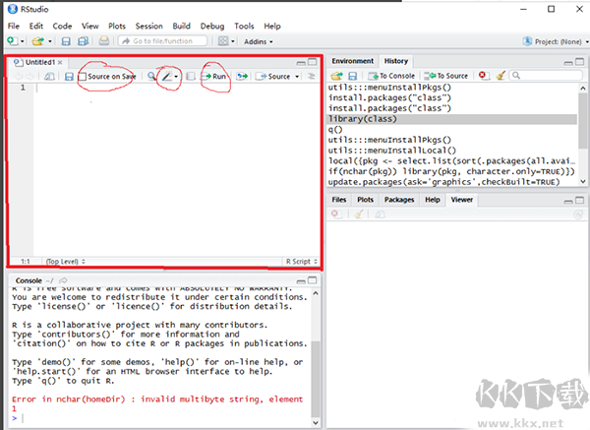Screen dimensions: 590x430
Task: Print the current file using printer icon
Action: [104, 40]
